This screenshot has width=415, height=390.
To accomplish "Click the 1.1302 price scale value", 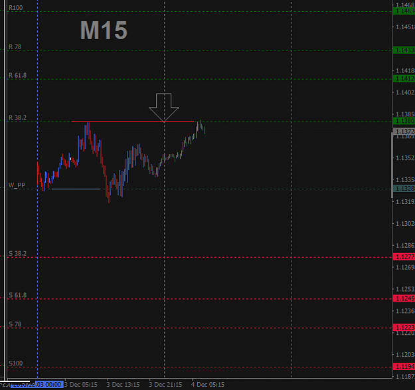I will (x=405, y=224).
